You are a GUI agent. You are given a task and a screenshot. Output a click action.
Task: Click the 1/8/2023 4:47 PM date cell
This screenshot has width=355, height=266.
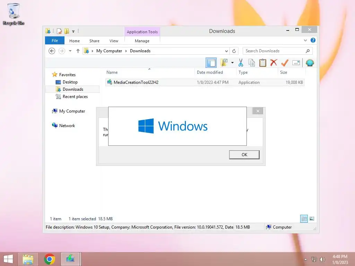coord(213,82)
